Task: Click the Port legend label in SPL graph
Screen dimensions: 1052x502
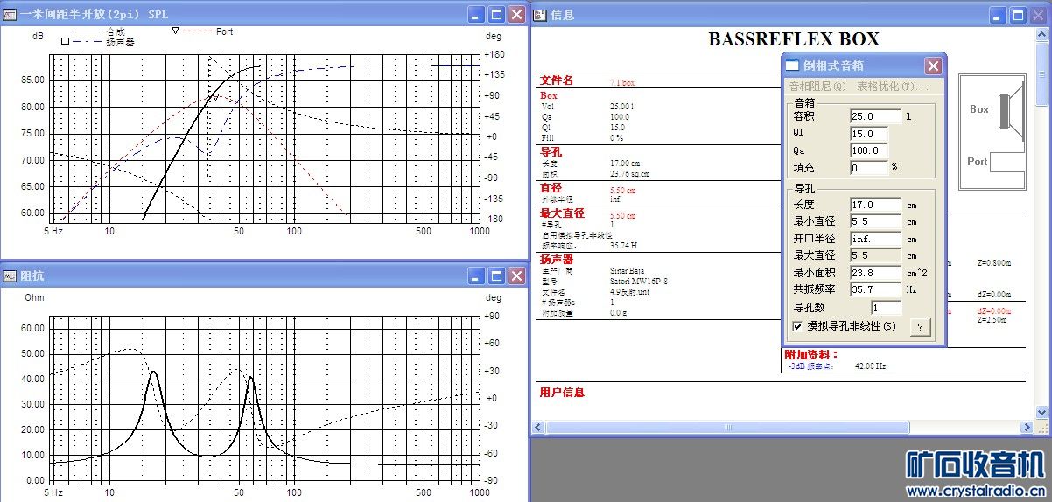Action: click(224, 31)
